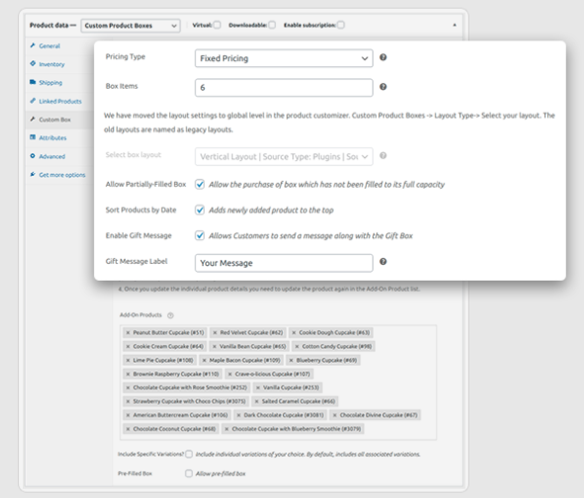Uncheck Enable Gift Message

click(x=200, y=236)
